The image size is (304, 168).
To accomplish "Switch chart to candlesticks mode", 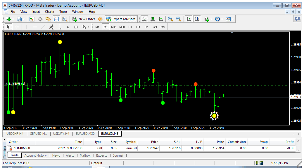I will point(153,19).
